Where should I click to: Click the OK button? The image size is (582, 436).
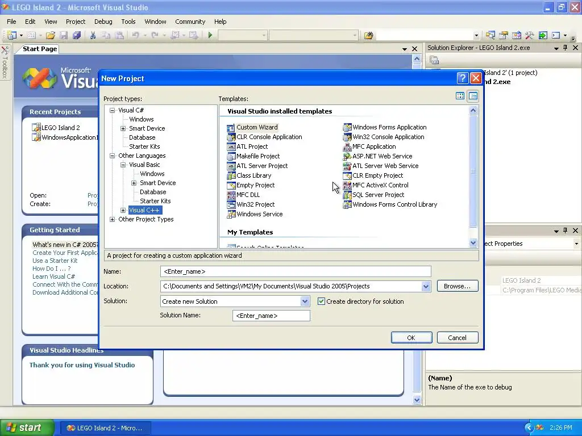411,338
